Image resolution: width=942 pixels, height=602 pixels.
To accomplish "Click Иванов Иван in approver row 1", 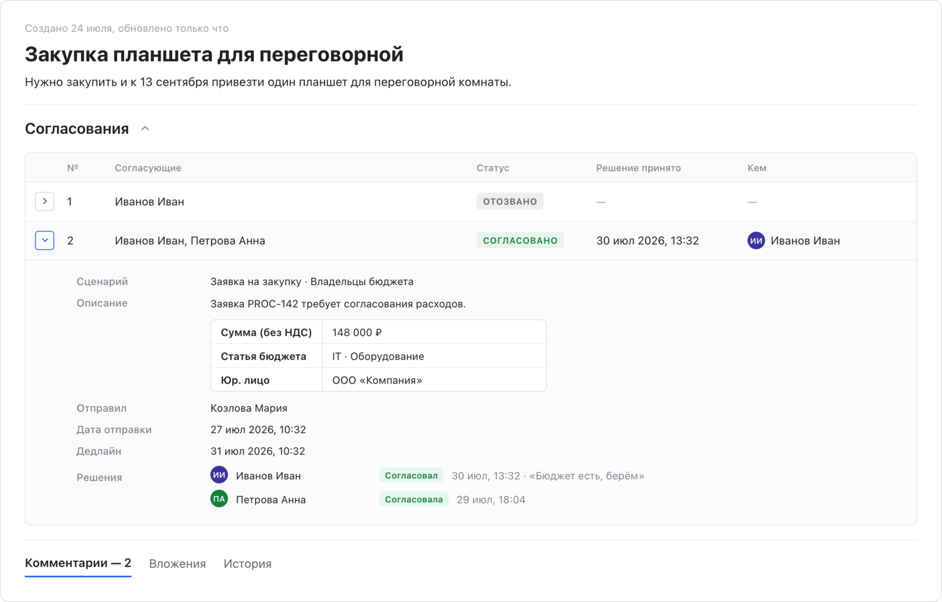I will (x=149, y=201).
